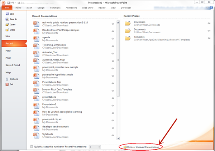The width and height of the screenshot is (215, 151).
Task: Select Print in the File sidebar
Action: pos(8,58)
